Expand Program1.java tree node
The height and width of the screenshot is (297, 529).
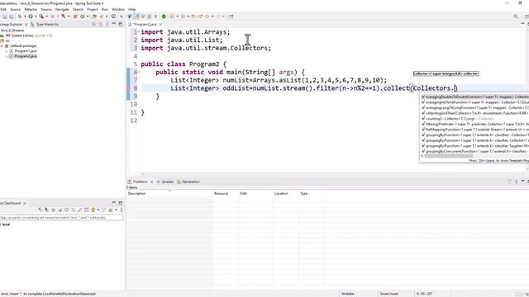coord(7,51)
